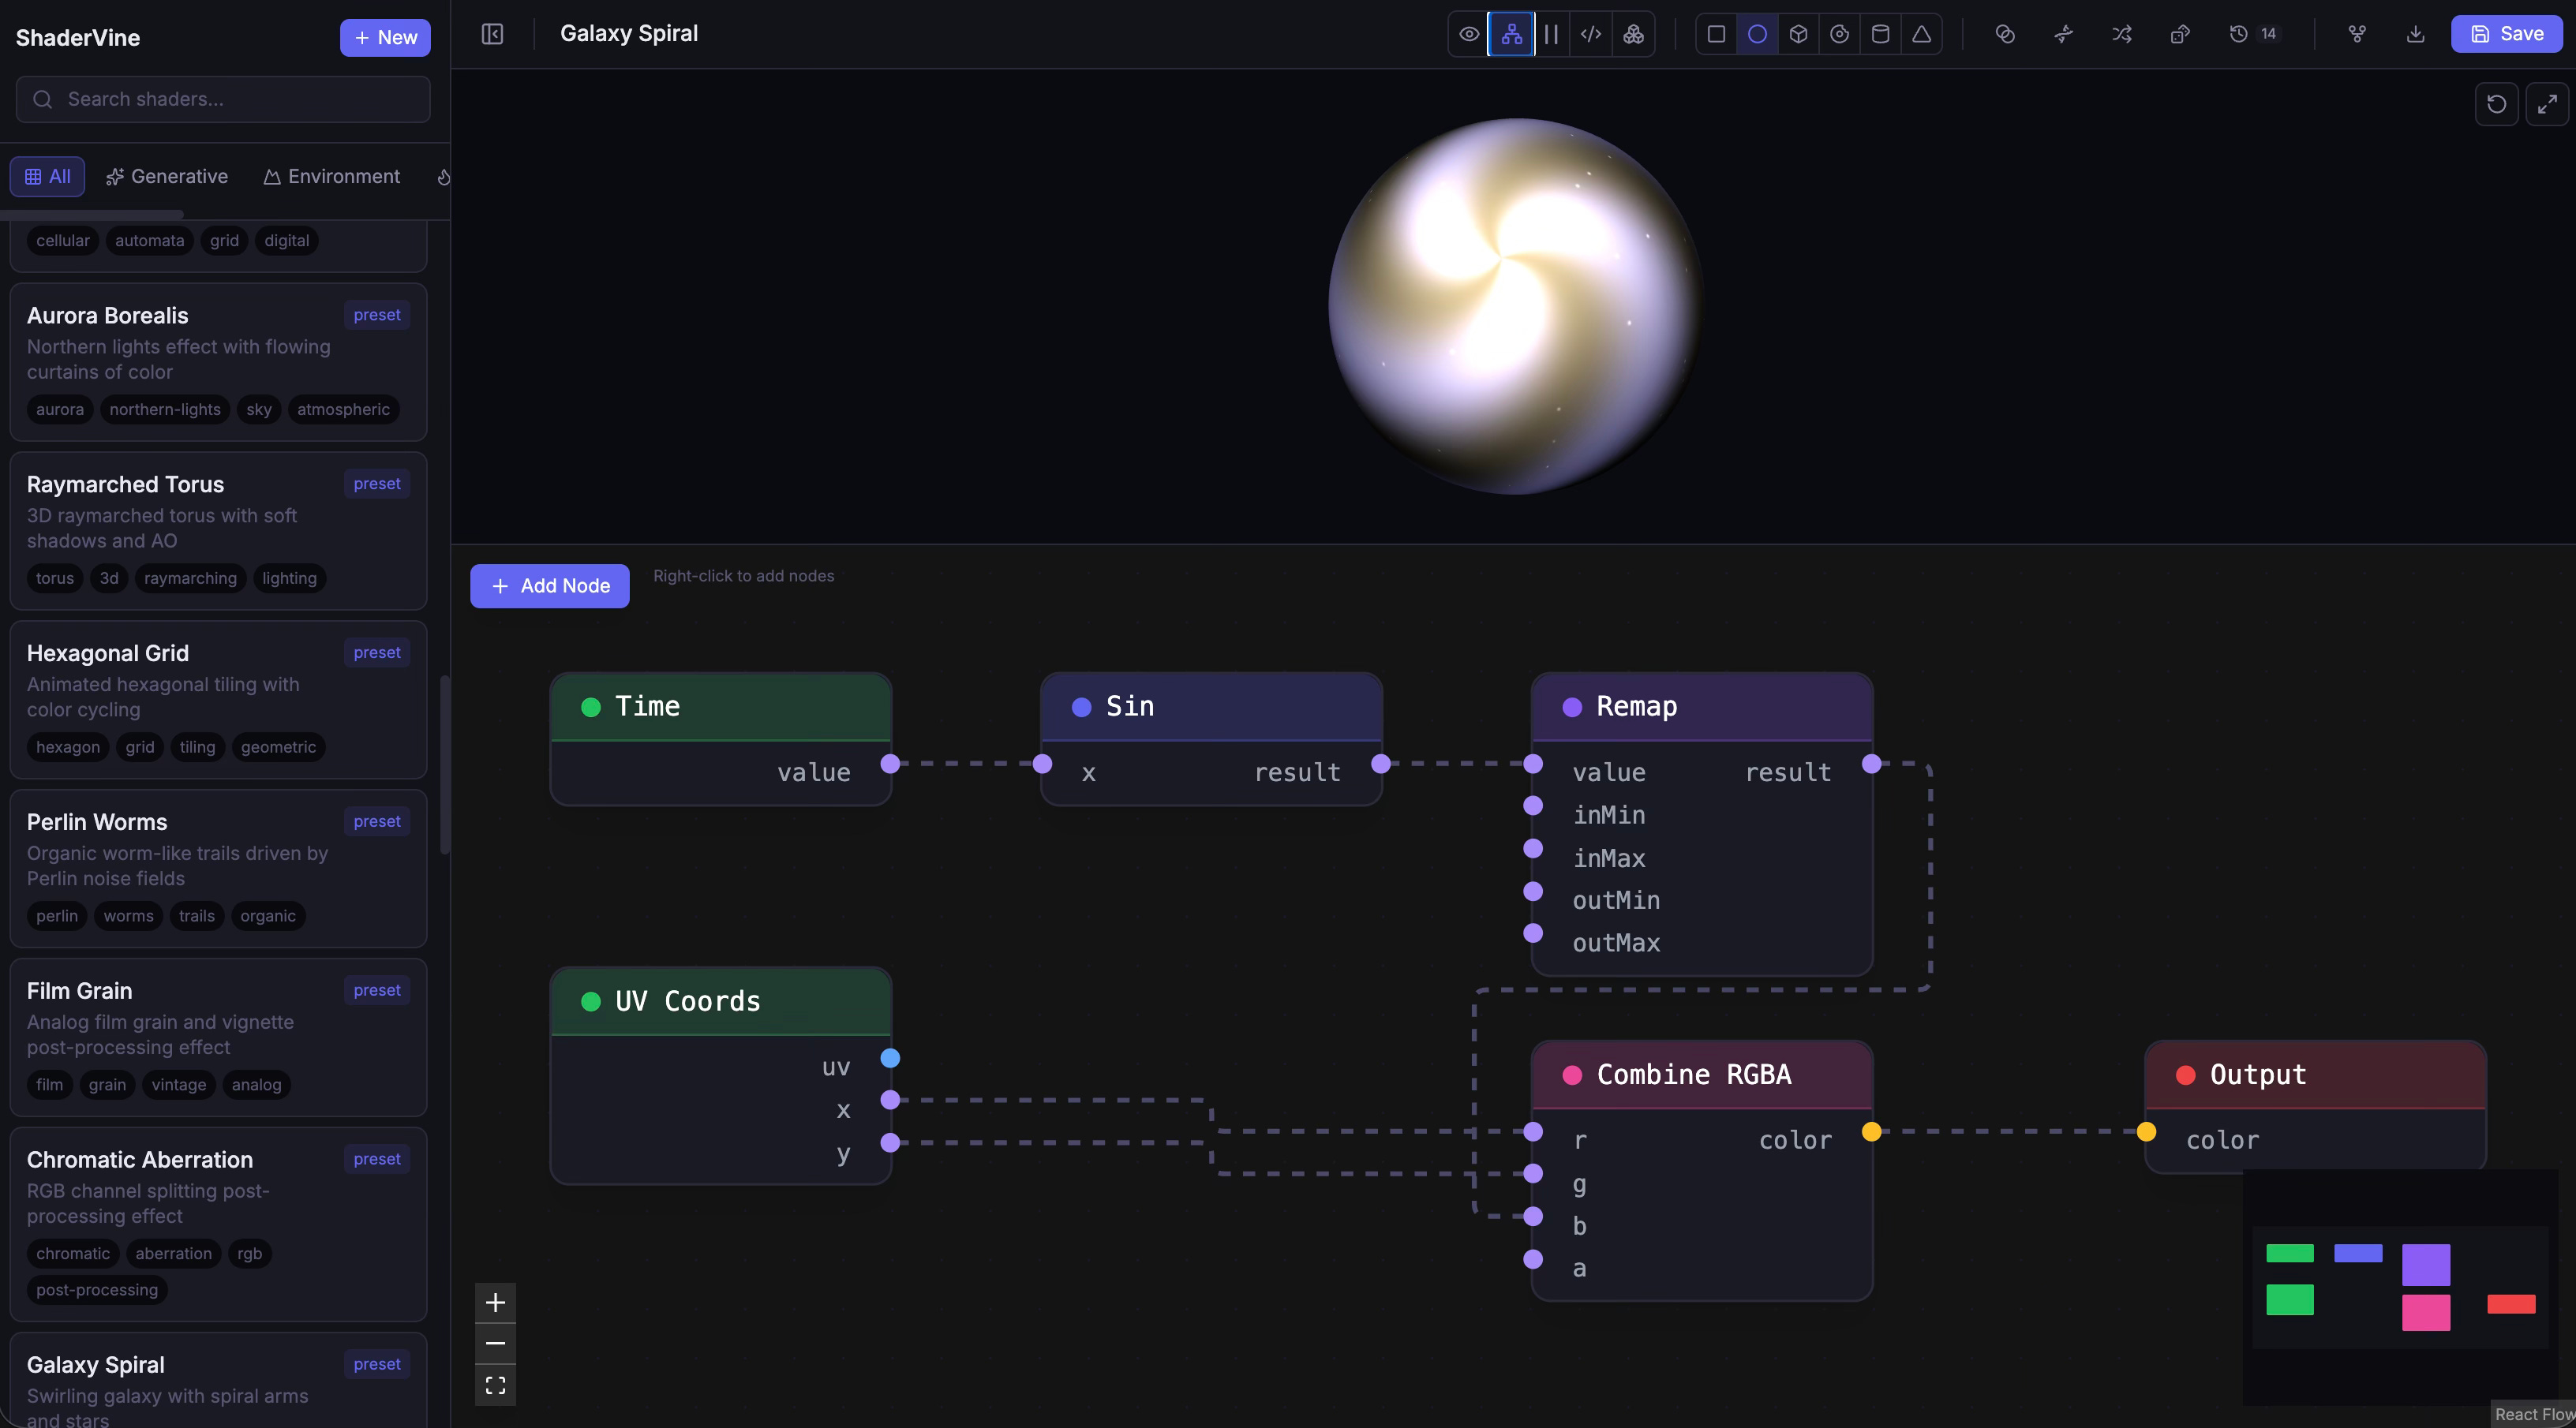
Task: Click the download export icon
Action: click(x=2415, y=34)
